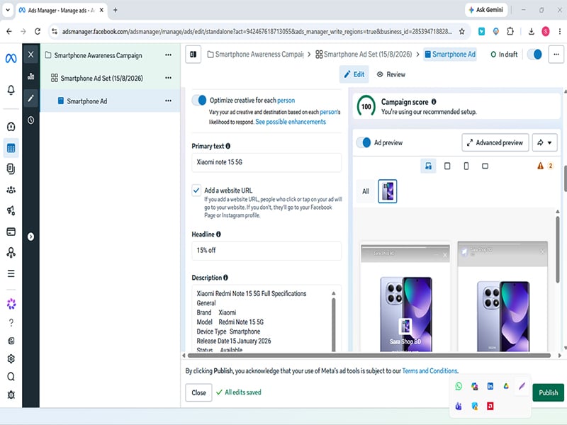Uncheck Add a website URL checkbox

(196, 190)
